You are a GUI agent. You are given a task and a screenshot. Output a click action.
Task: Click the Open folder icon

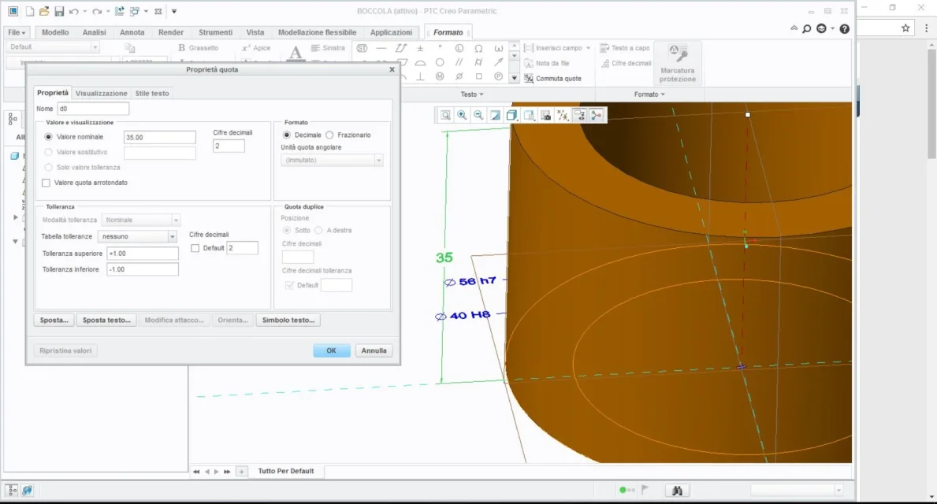(43, 11)
